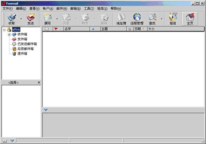206x144 pixels.
Task: Open the 查看(V) menu
Action: [x=35, y=9]
